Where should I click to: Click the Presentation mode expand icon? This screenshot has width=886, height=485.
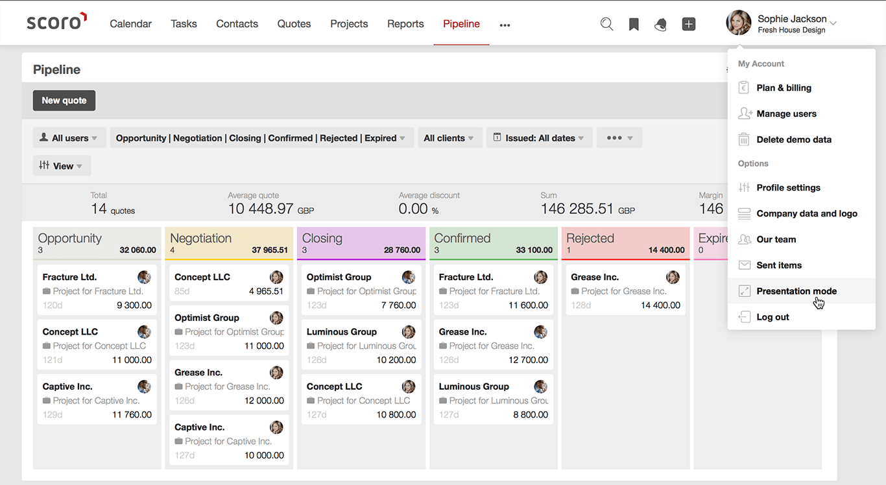click(744, 291)
